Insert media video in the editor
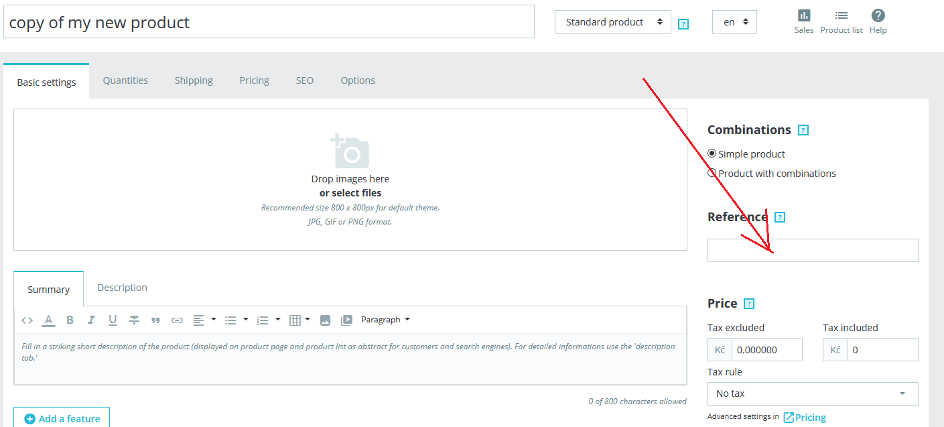 [x=346, y=320]
